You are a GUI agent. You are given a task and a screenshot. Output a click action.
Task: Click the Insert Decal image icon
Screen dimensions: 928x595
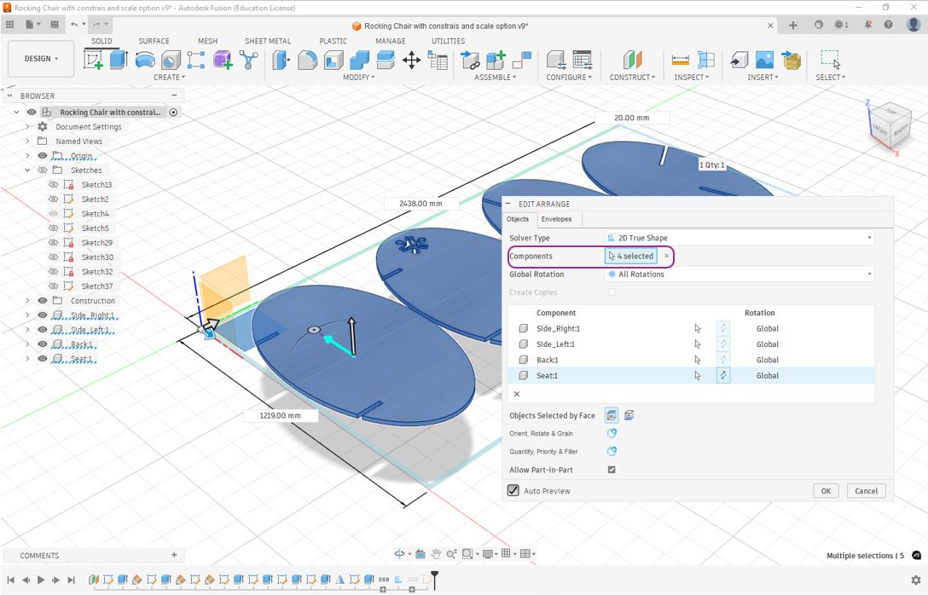pos(764,60)
